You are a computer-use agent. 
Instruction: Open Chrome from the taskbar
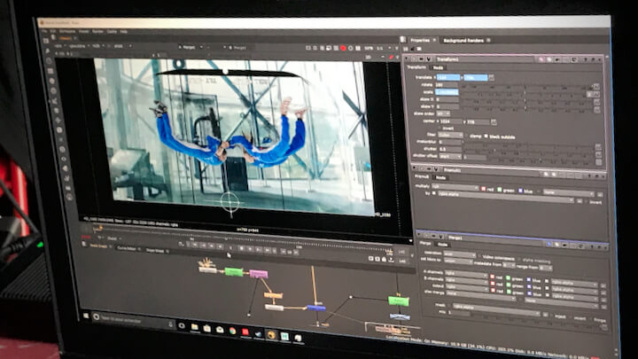pos(232,331)
